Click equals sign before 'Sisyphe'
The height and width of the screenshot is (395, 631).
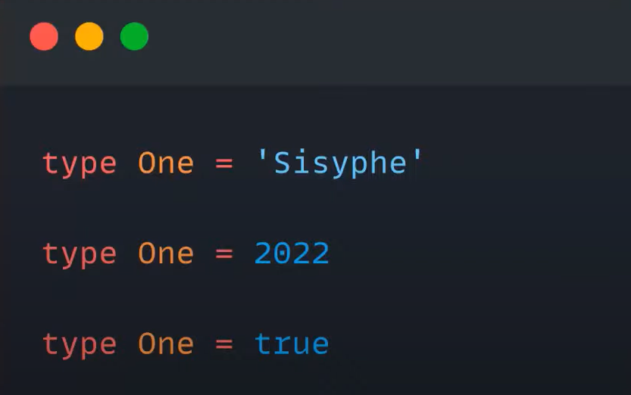(224, 163)
